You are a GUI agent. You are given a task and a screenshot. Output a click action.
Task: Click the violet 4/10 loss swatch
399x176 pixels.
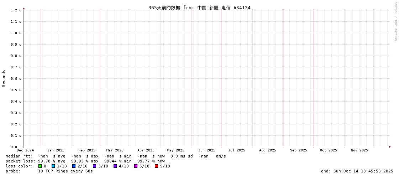point(115,166)
